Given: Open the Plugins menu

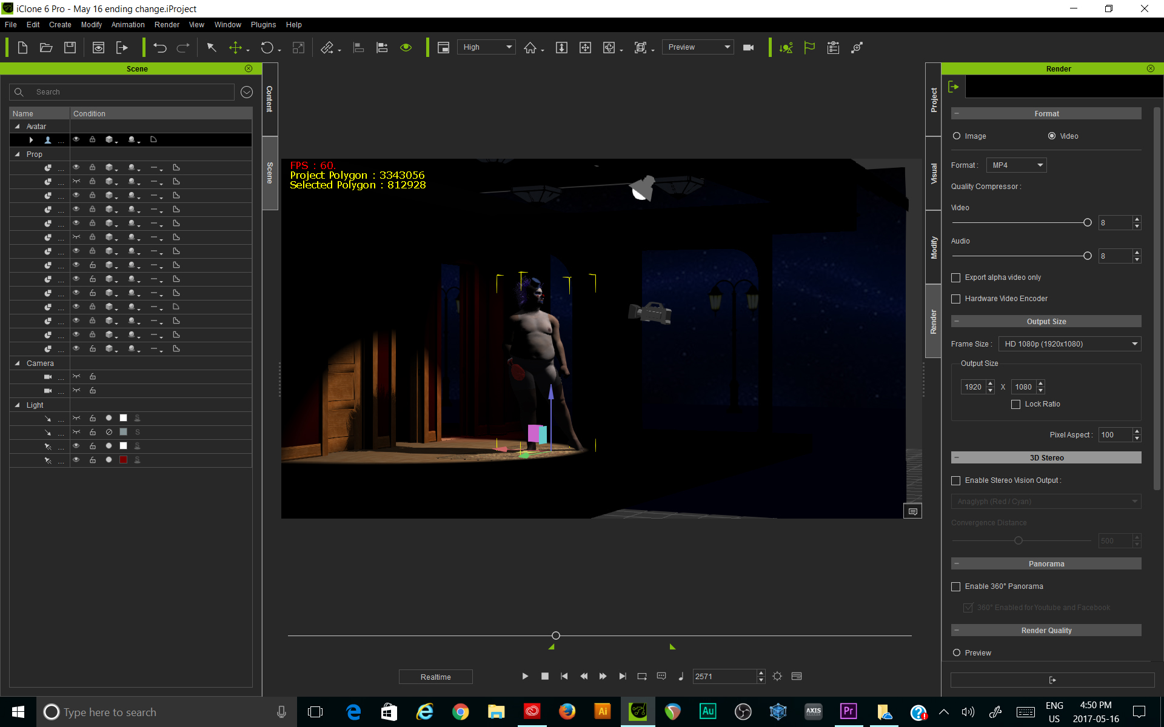Looking at the screenshot, I should coord(263,25).
